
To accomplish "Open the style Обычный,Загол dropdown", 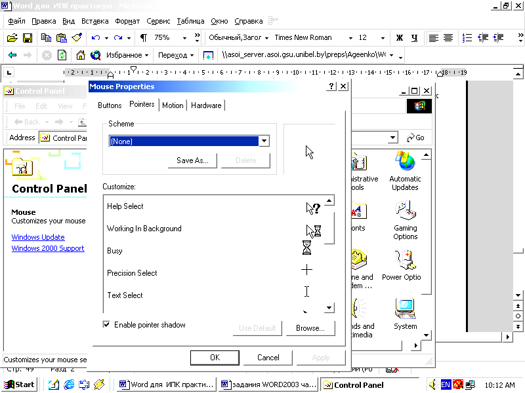I will (266, 38).
